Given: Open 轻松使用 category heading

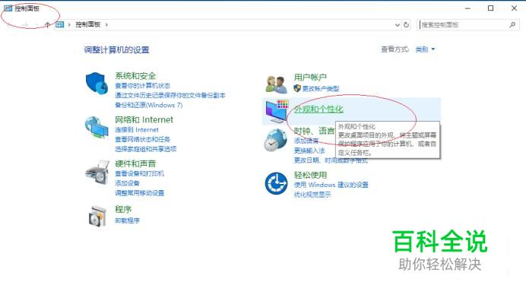Looking at the screenshot, I should [310, 175].
